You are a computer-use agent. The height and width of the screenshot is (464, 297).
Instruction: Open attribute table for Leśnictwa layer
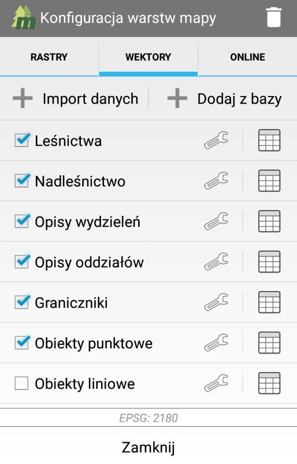coord(269,140)
